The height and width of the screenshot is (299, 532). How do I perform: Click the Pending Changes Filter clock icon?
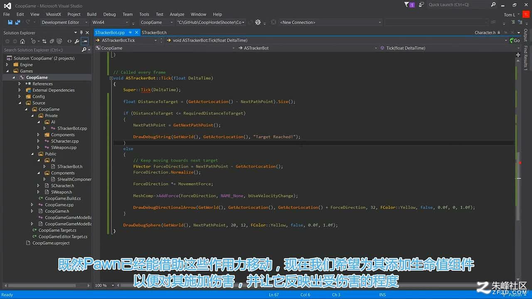(33, 41)
